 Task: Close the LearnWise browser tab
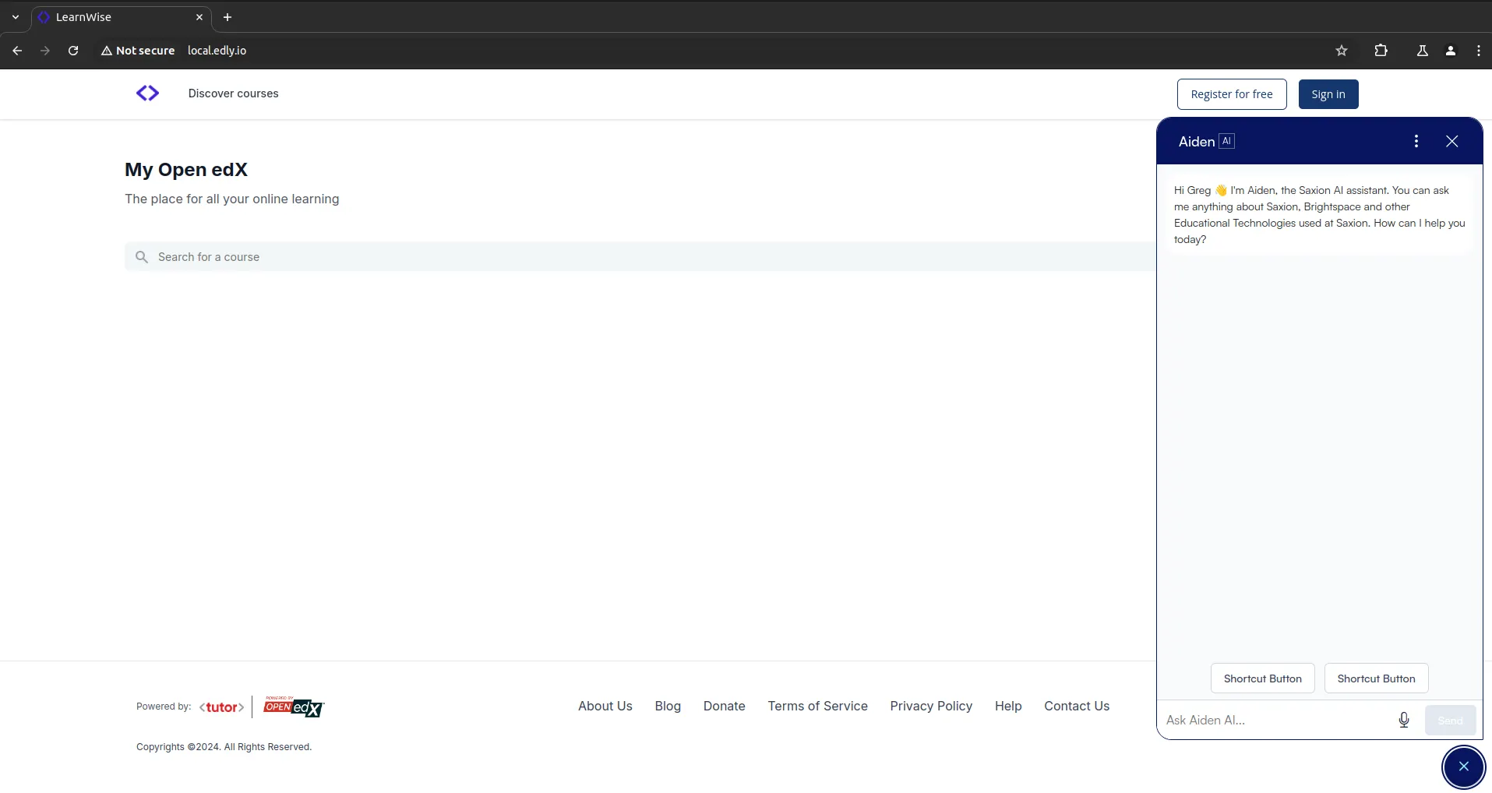(199, 17)
